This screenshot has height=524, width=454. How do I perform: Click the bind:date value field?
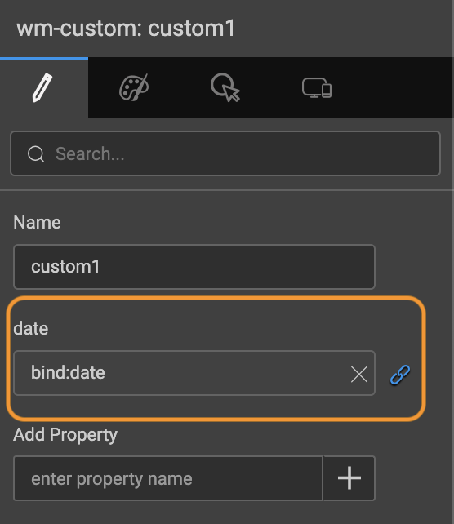pos(194,373)
